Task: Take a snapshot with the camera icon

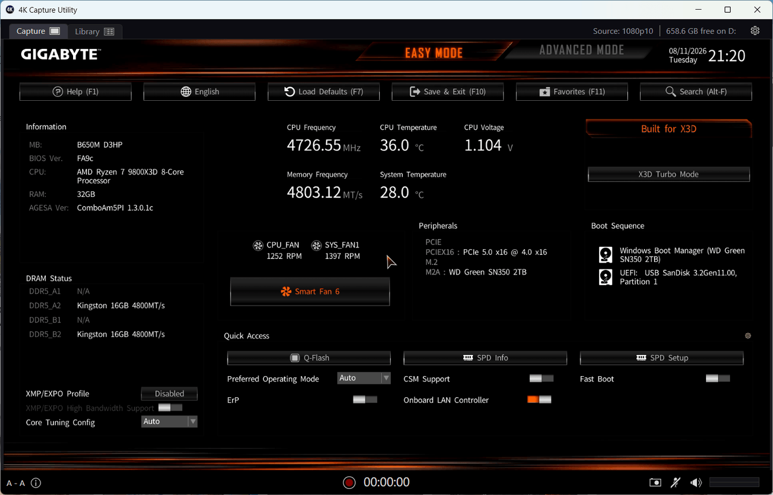Action: pyautogui.click(x=655, y=482)
